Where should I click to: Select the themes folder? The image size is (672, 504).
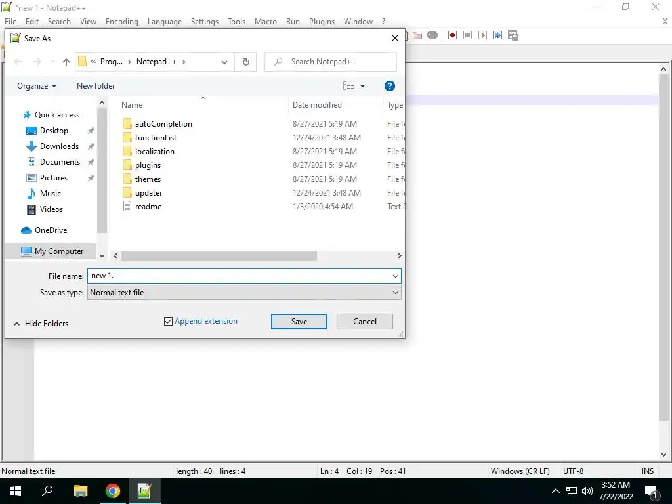click(x=148, y=178)
